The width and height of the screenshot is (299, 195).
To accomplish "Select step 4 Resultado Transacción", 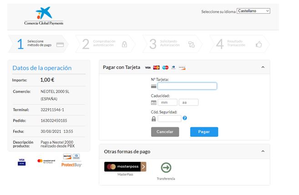I will (239, 44).
